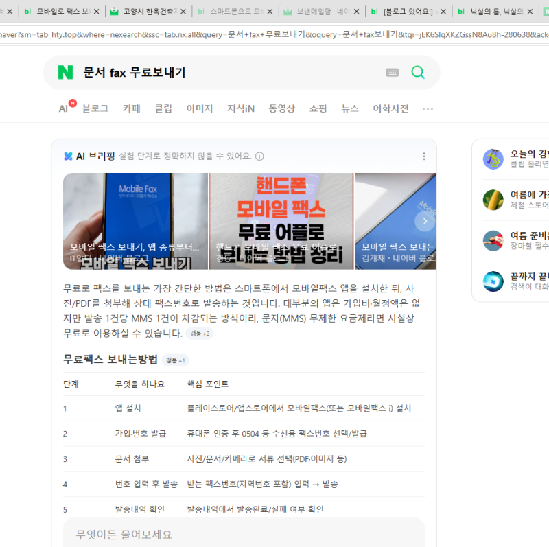Open the 김개재 네이버 블로그 thumbnail card
Viewport: 549px width, 547px height.
click(396, 221)
